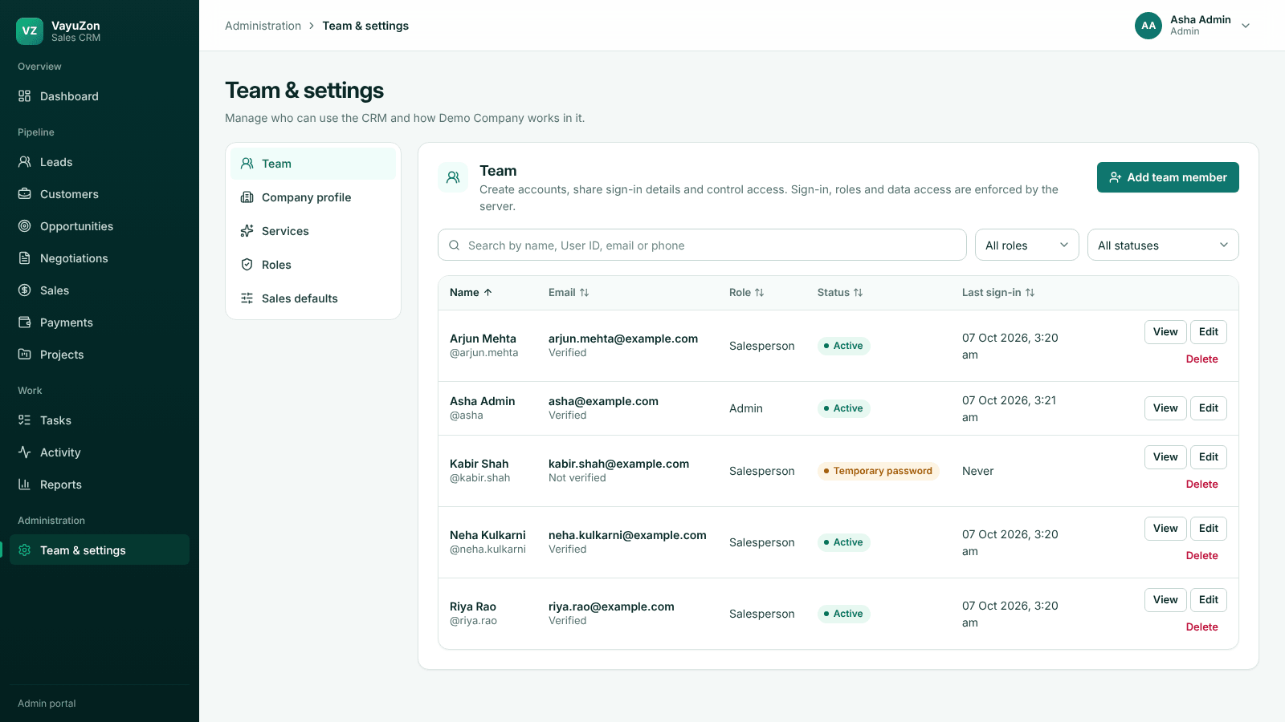Sort the table by Email column

point(569,293)
